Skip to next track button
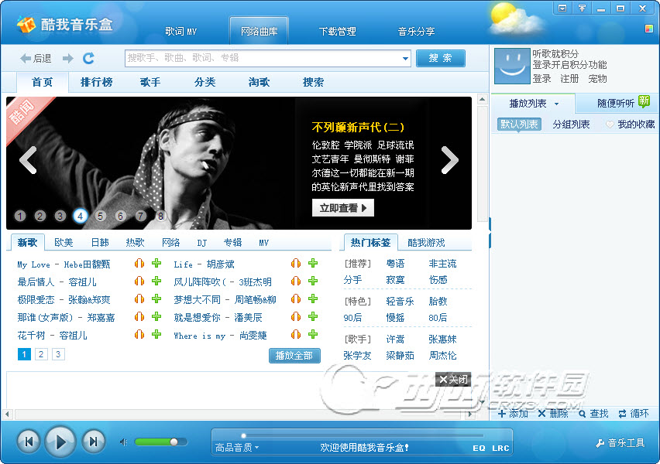The image size is (660, 464). pyautogui.click(x=94, y=442)
